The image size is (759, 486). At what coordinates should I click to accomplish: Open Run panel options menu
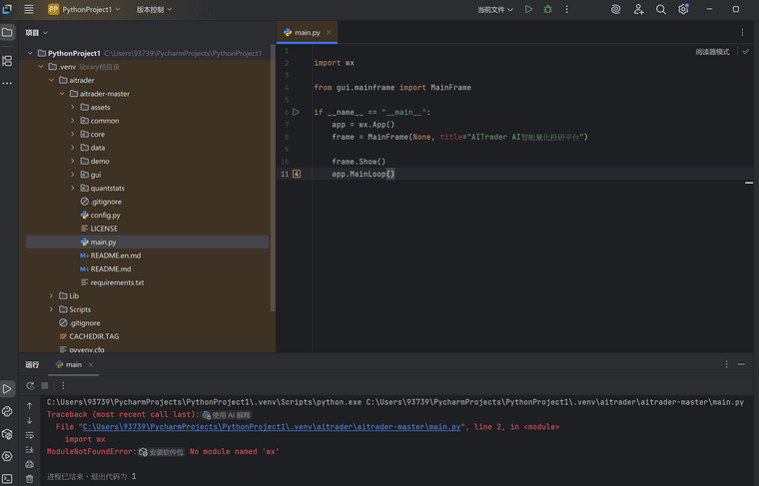click(727, 364)
